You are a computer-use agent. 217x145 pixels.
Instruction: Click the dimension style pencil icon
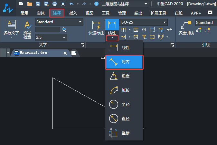pos(161,37)
